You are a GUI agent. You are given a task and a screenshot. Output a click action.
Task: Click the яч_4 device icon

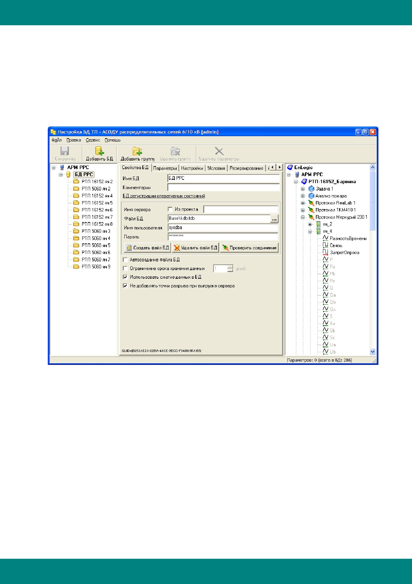point(318,231)
